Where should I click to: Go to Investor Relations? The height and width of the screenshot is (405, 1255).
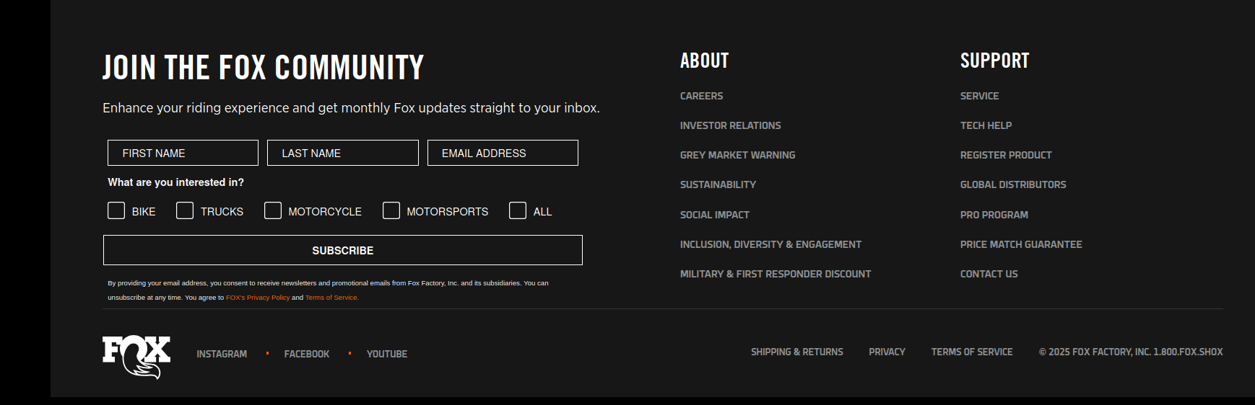tap(730, 125)
